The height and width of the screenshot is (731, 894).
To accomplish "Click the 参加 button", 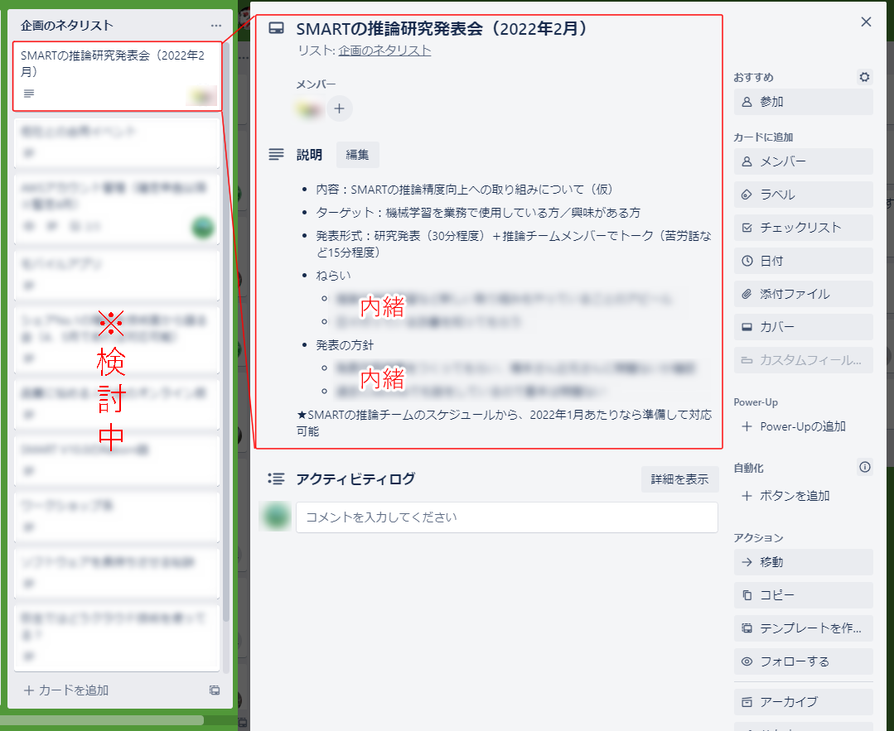I will pyautogui.click(x=803, y=102).
